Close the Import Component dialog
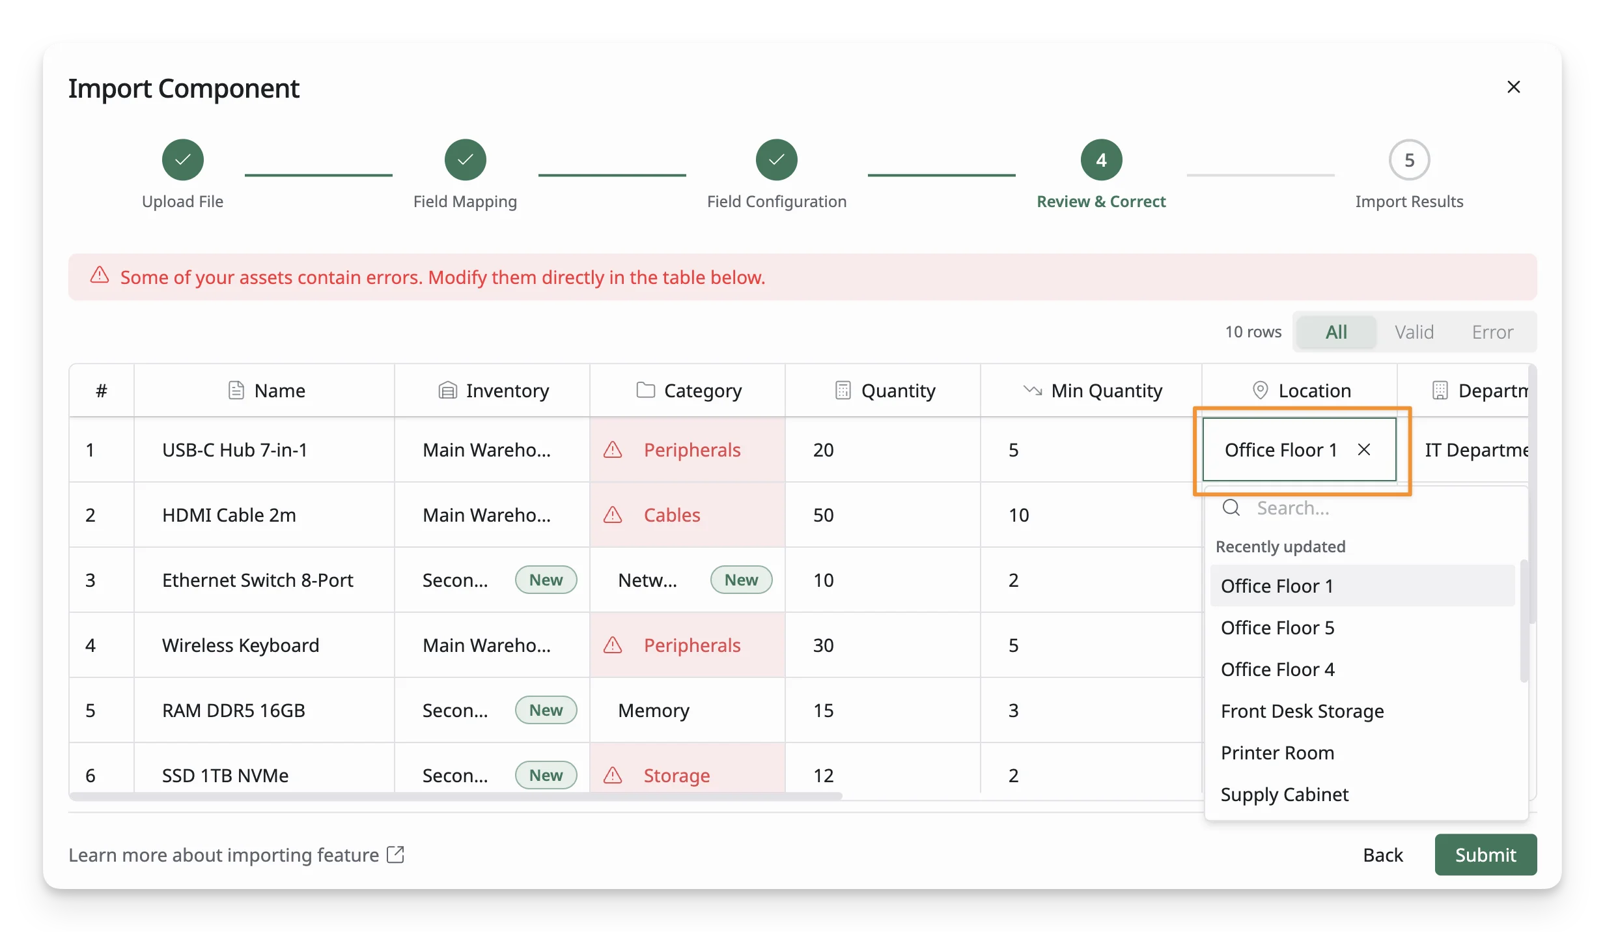The height and width of the screenshot is (932, 1605). pos(1513,87)
